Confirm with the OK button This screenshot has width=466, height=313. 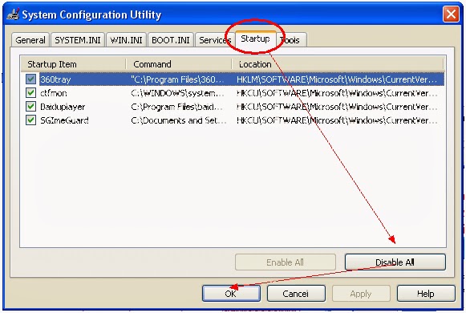(231, 294)
